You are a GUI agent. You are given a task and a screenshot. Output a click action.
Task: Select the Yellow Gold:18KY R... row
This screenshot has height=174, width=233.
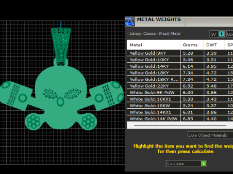tap(180, 79)
